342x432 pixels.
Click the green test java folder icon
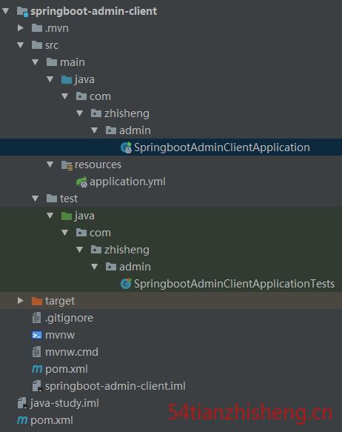pos(67,216)
